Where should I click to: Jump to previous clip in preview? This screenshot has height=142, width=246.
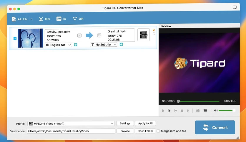coord(163,111)
